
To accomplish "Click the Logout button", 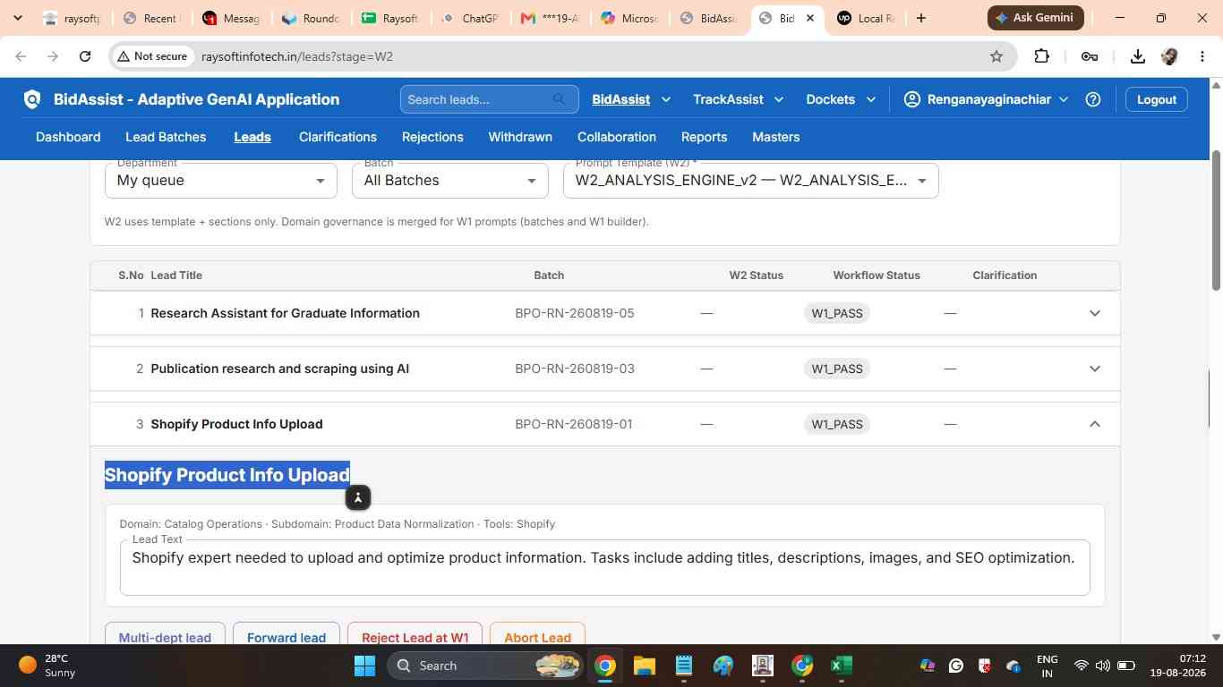I will tap(1157, 99).
